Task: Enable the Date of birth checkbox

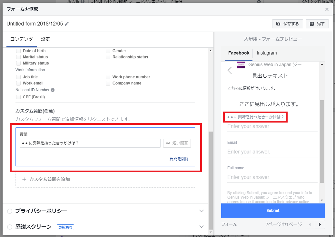Action: 18,51
